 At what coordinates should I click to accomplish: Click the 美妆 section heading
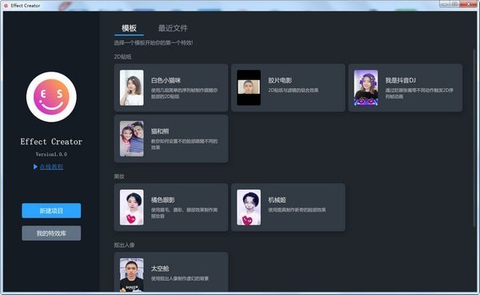[x=119, y=176]
